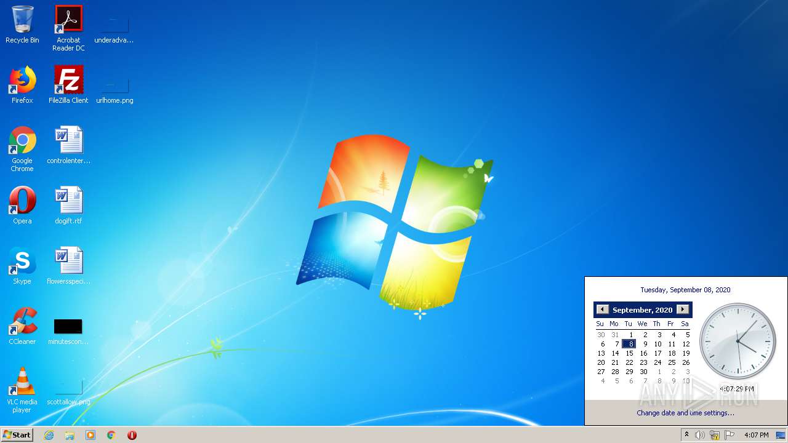
Task: Go to previous month in calendar
Action: (602, 309)
